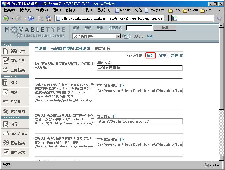Open the Back button history dropdown arrow
The image size is (225, 170).
[x=12, y=18]
